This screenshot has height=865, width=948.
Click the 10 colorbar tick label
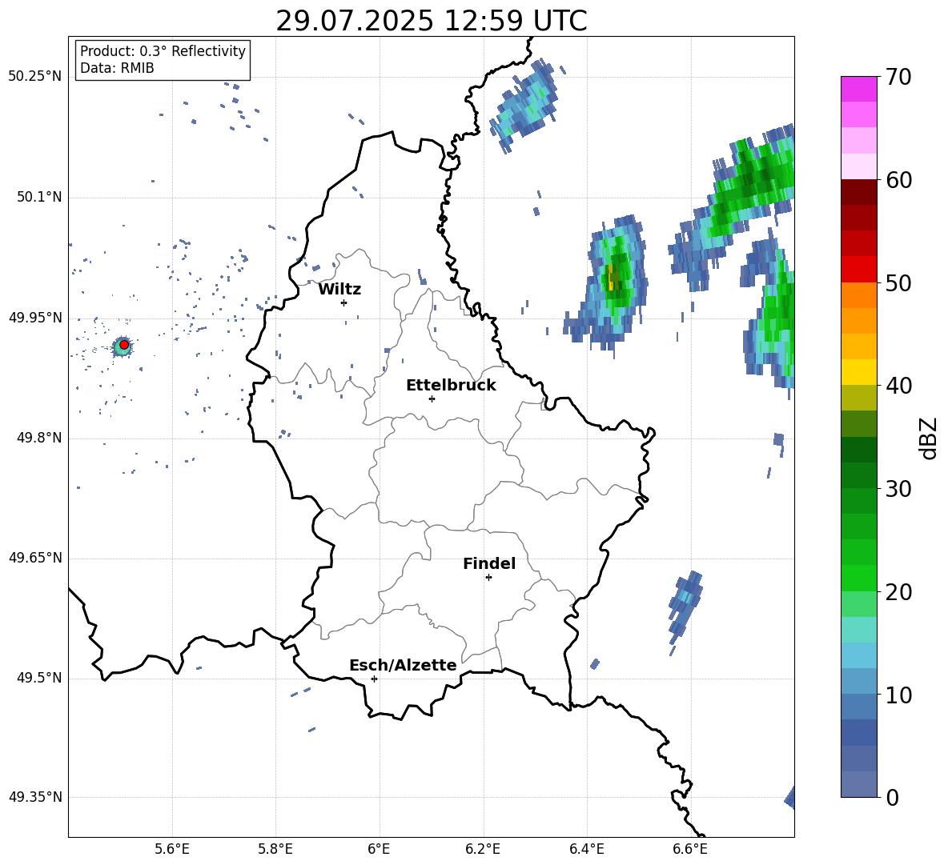898,695
